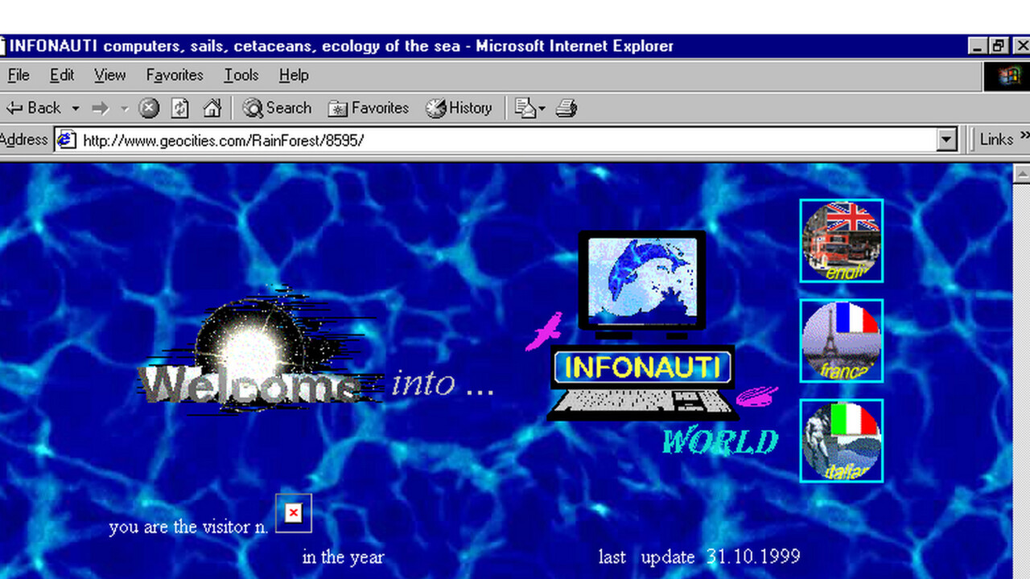Expand the Links toolbar chevron
The height and width of the screenshot is (579, 1030).
point(1024,138)
